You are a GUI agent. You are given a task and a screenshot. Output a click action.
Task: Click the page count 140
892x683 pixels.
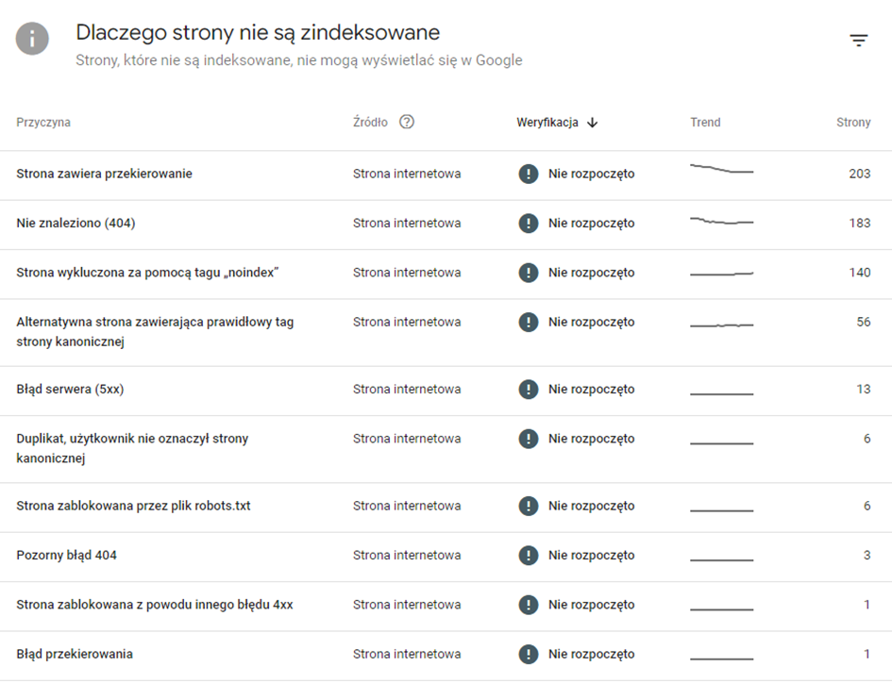point(860,273)
